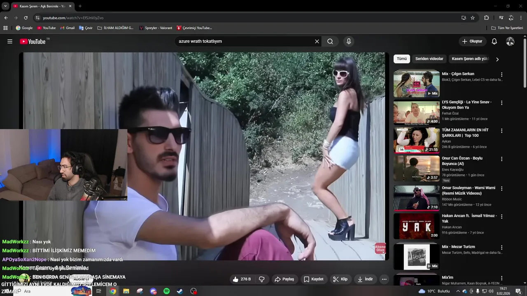Open the taskbar clock showing 19:21
This screenshot has width=527, height=296.
coord(503,291)
